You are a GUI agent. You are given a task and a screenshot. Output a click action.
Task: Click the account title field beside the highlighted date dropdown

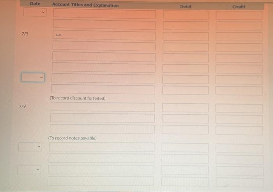[x=103, y=78]
